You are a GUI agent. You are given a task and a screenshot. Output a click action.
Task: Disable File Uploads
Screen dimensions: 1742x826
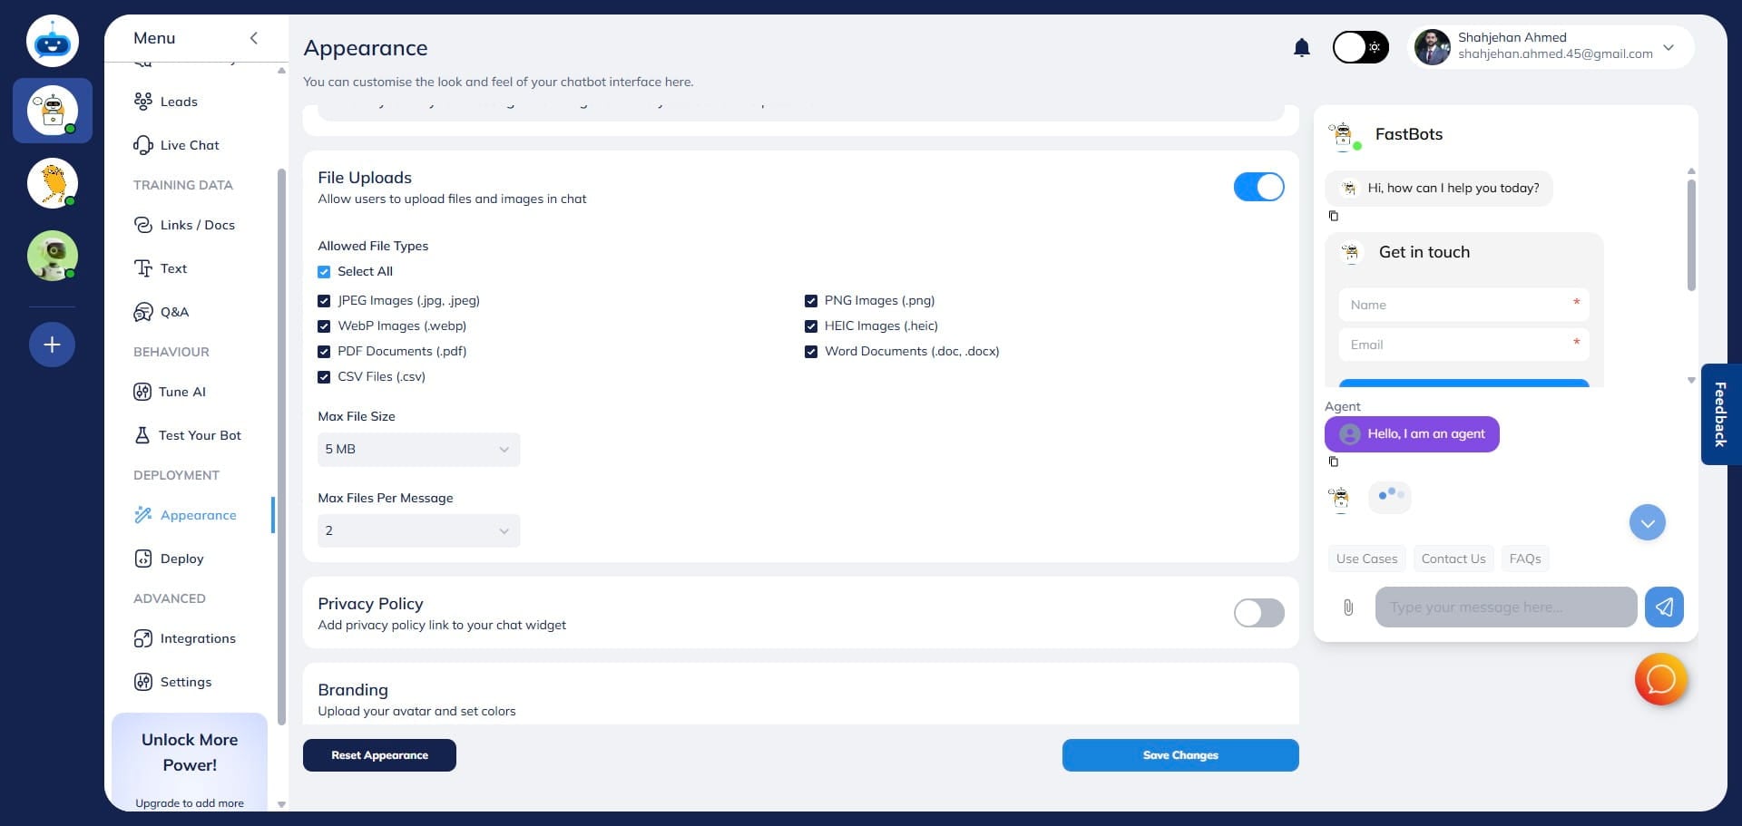pos(1259,187)
